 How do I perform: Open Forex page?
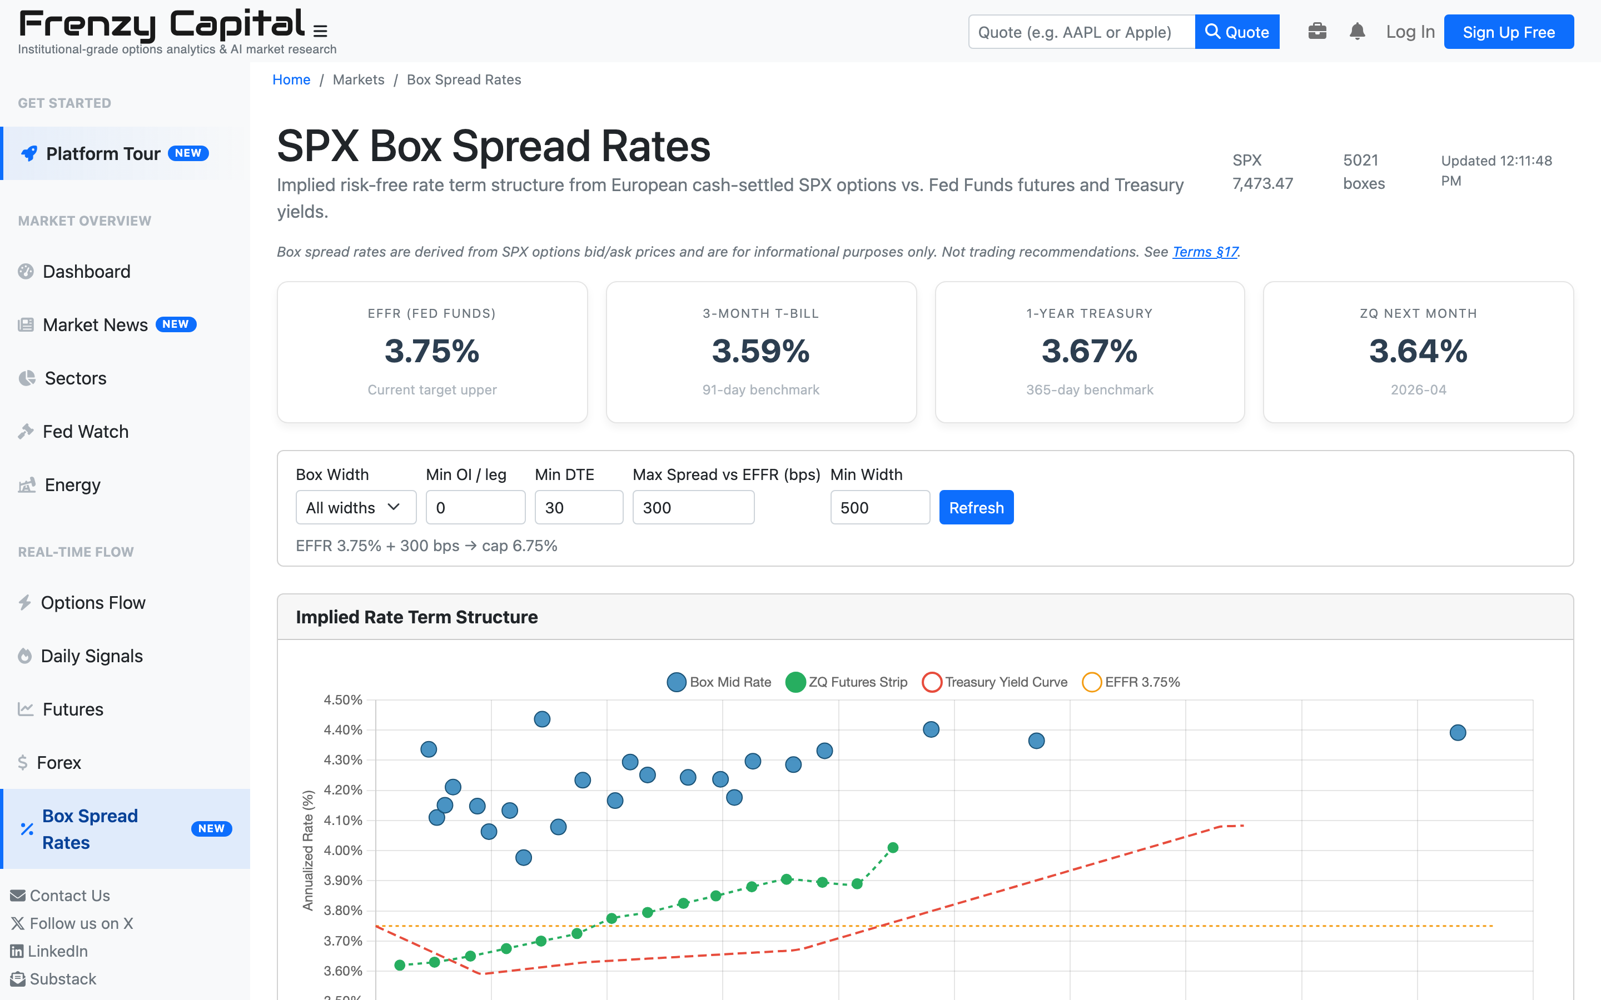pos(126,763)
